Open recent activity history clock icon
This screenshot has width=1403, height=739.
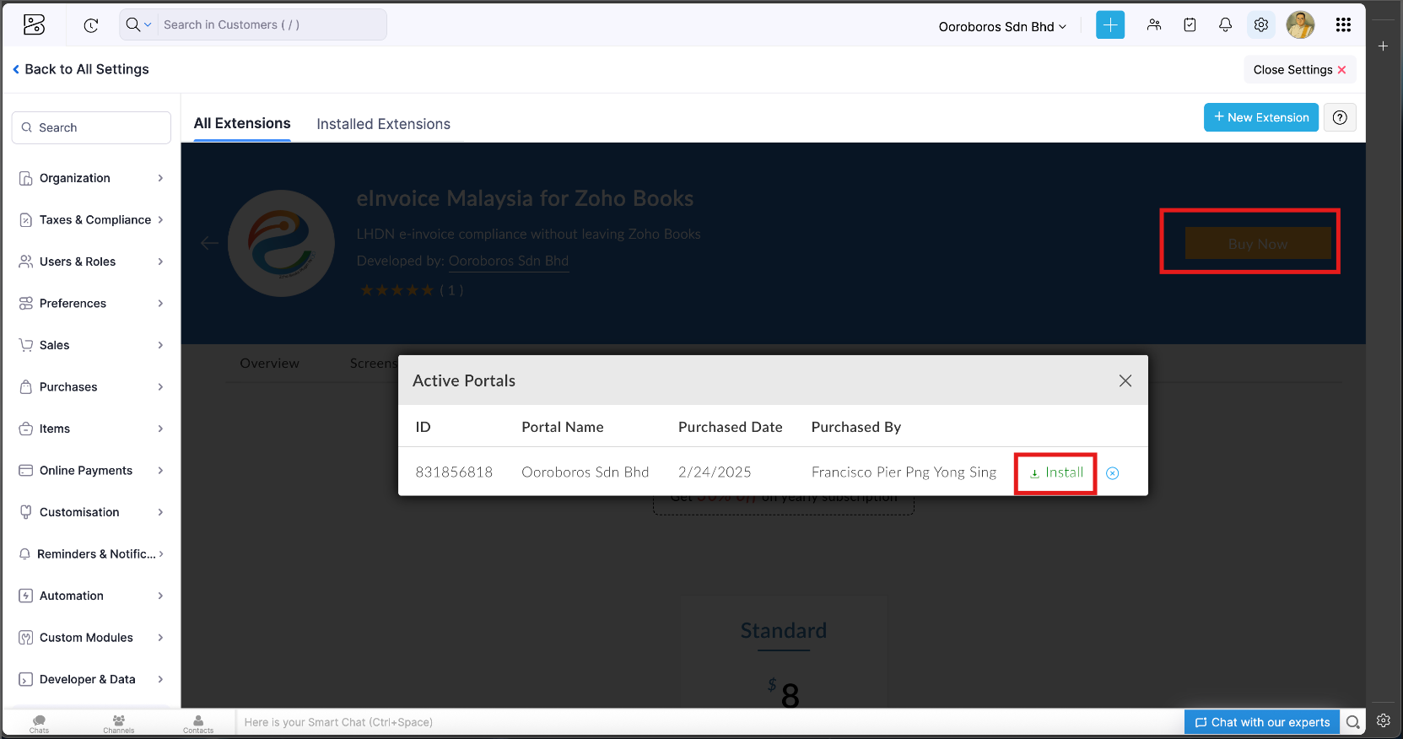click(91, 25)
